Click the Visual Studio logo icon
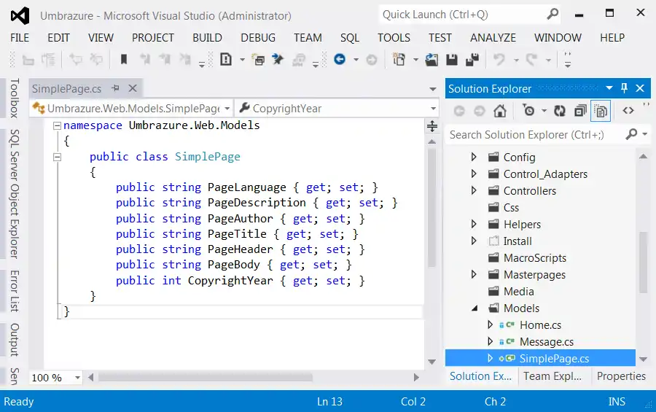The height and width of the screenshot is (412, 656). coord(20,15)
